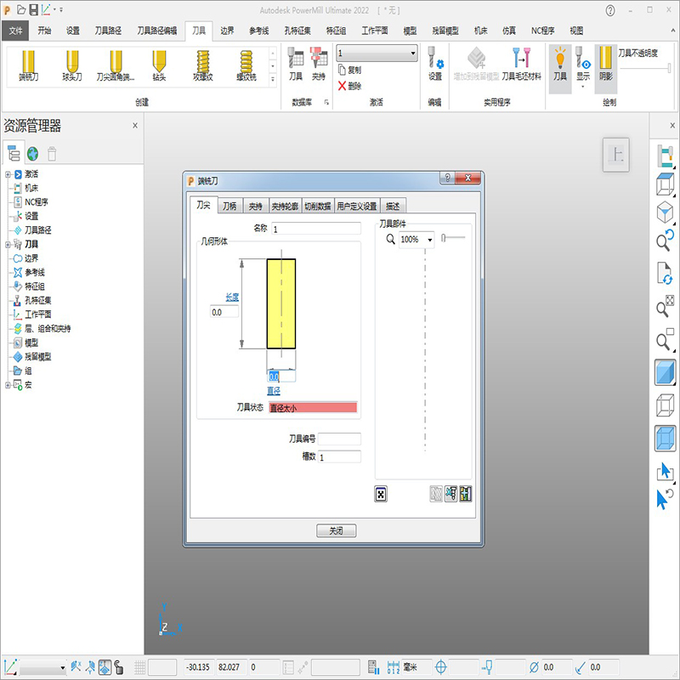The image size is (680, 680).
Task: Click the cursor selection mode icon
Action: pyautogui.click(x=665, y=472)
